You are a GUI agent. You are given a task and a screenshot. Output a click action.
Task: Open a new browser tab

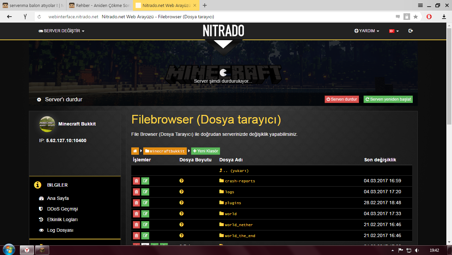[x=205, y=5]
